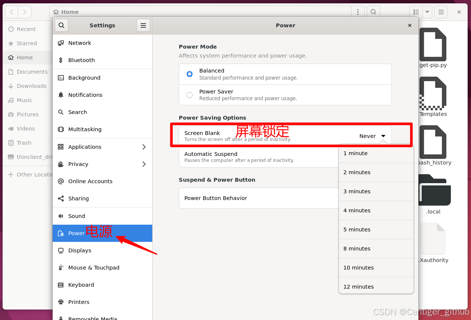Expand the Privacy submenu chevron
The width and height of the screenshot is (471, 320).
coord(144,164)
